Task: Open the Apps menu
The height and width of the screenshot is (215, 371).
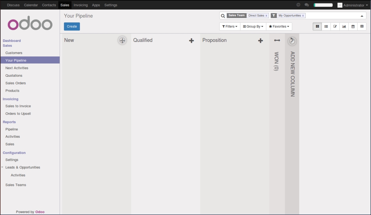Action: (x=96, y=5)
